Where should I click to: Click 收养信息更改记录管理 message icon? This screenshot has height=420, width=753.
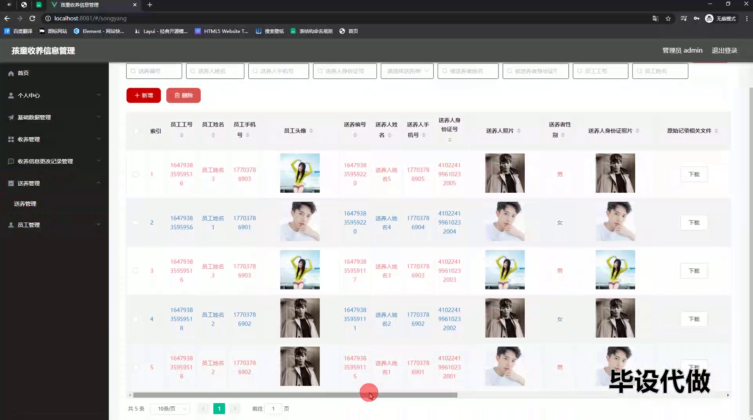[11, 161]
